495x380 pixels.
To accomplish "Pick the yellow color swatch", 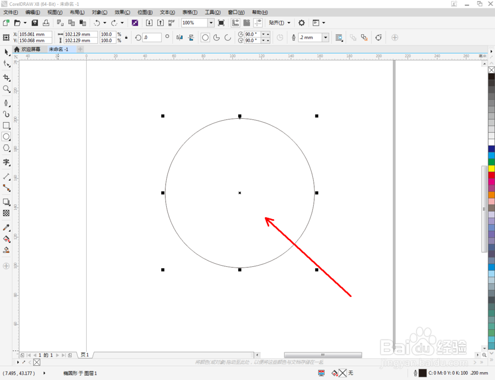I will tap(492, 169).
